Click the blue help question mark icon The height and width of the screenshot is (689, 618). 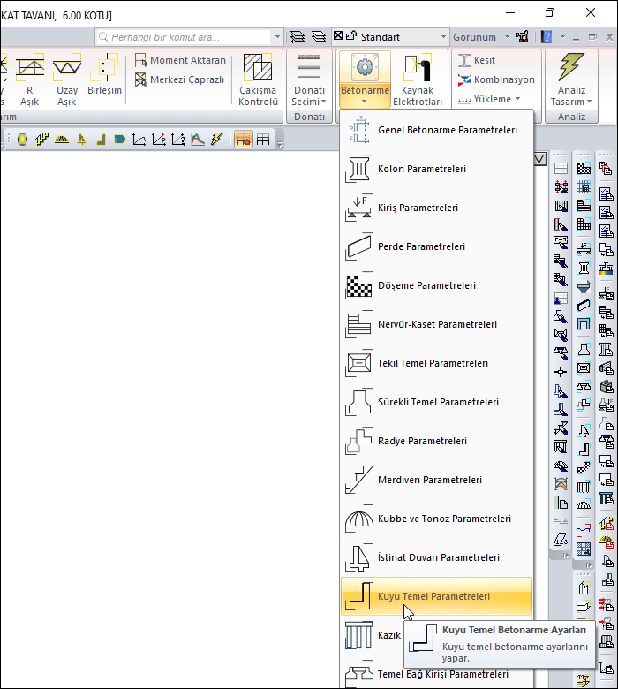pos(546,36)
